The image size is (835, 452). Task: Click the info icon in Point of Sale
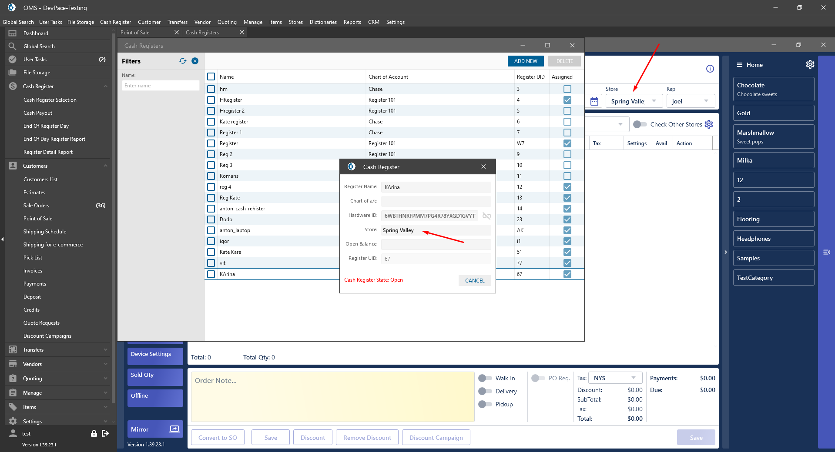(x=710, y=69)
